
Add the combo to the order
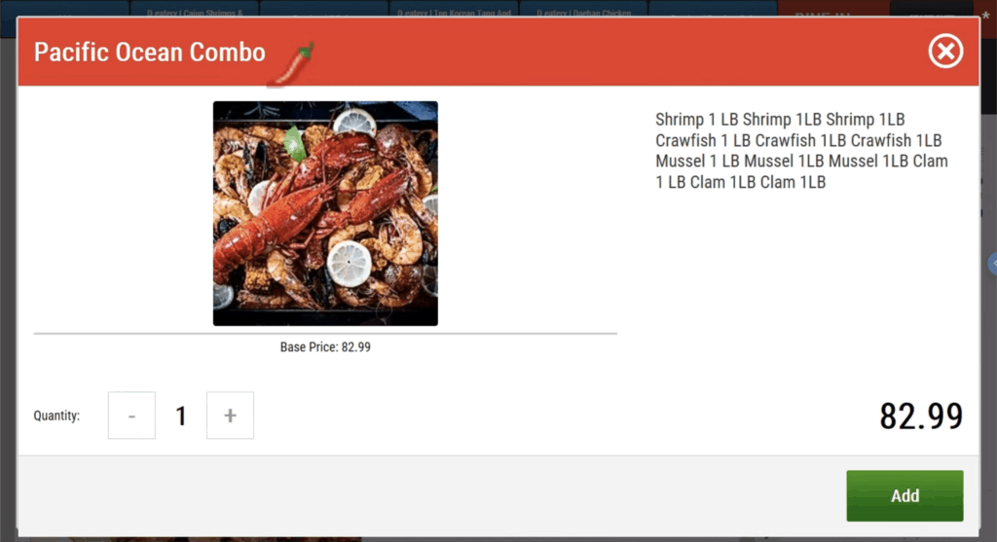(x=905, y=495)
